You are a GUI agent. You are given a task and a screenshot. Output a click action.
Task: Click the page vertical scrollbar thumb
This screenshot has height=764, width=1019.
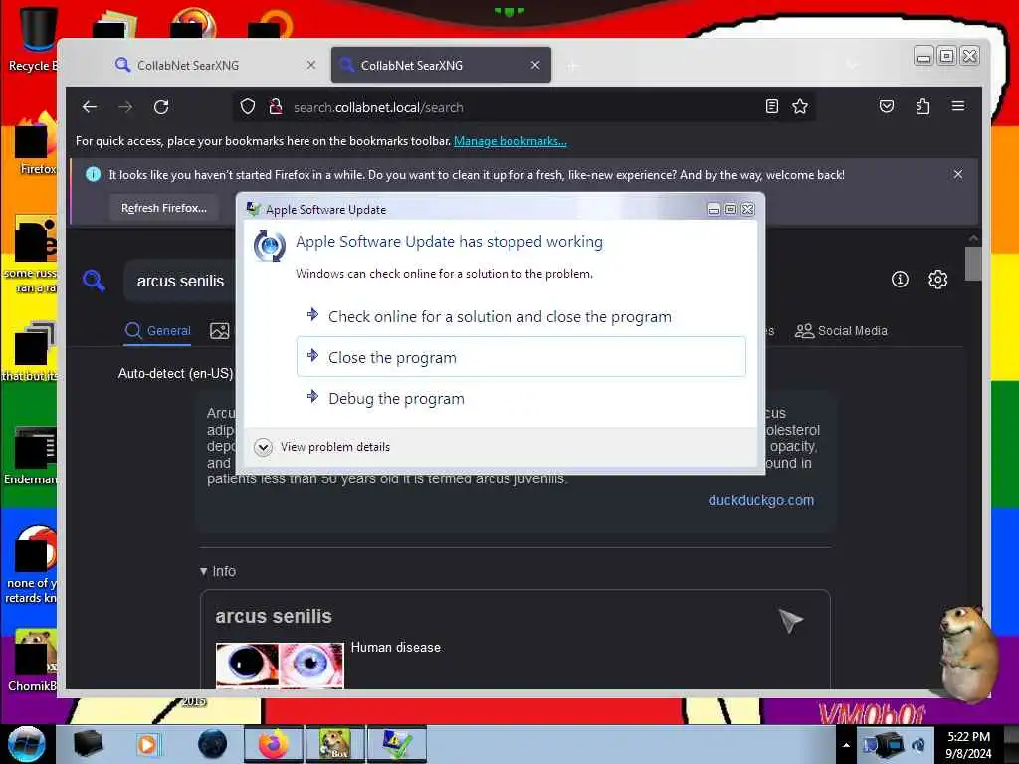[973, 263]
